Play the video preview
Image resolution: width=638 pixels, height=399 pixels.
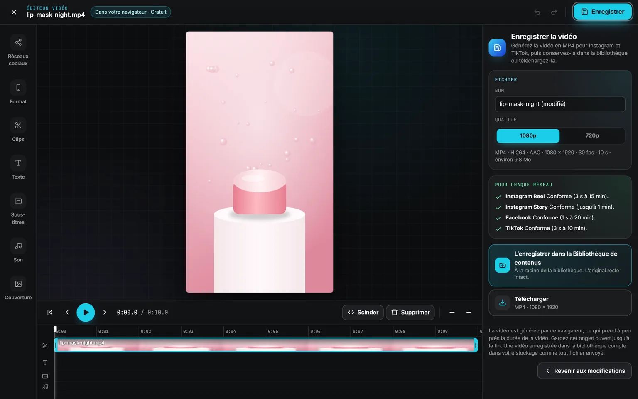click(86, 313)
